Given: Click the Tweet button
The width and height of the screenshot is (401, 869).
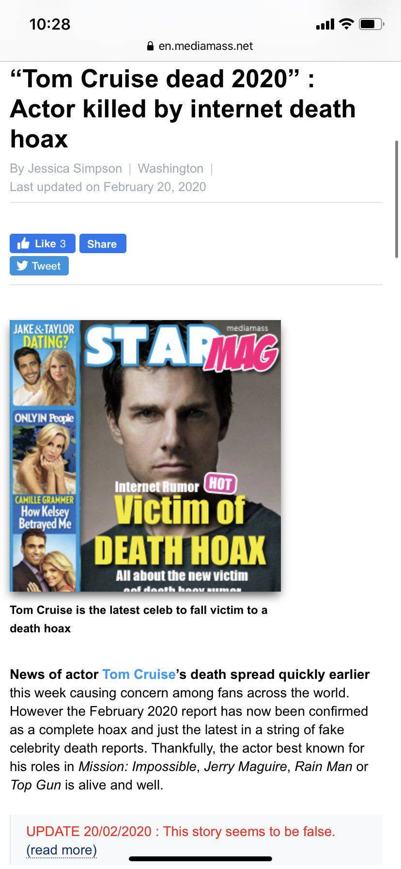Looking at the screenshot, I should [39, 266].
